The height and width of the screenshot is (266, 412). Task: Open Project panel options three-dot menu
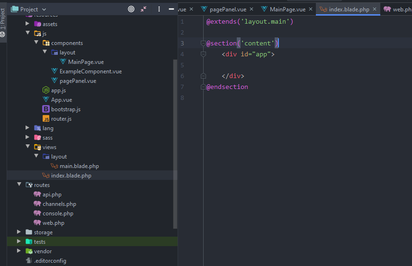[159, 9]
